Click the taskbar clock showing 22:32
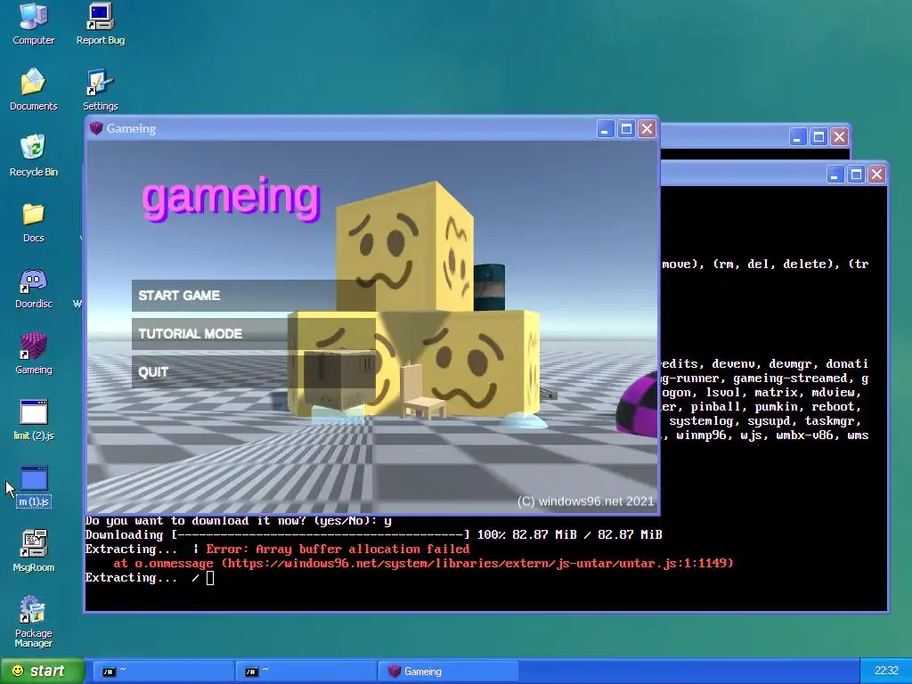This screenshot has height=684, width=912. [886, 671]
